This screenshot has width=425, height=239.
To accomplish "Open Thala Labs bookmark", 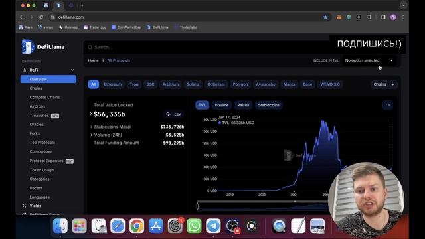I will click(186, 27).
